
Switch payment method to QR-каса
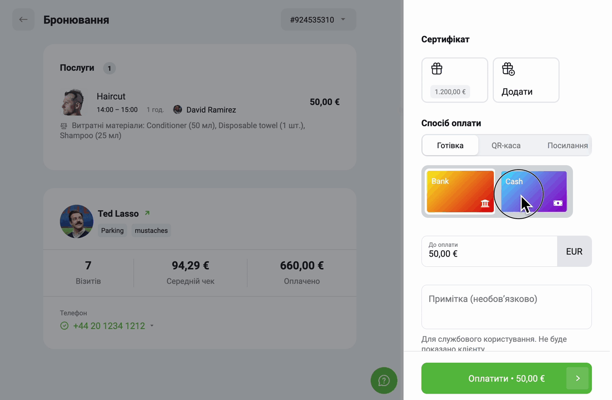[506, 145]
